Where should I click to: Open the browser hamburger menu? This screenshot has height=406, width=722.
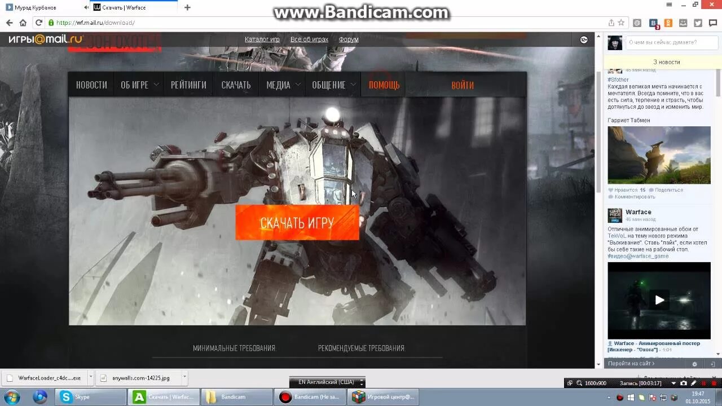[x=670, y=5]
